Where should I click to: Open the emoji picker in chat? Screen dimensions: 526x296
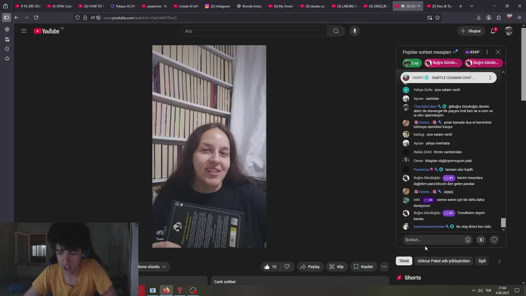pyautogui.click(x=468, y=240)
